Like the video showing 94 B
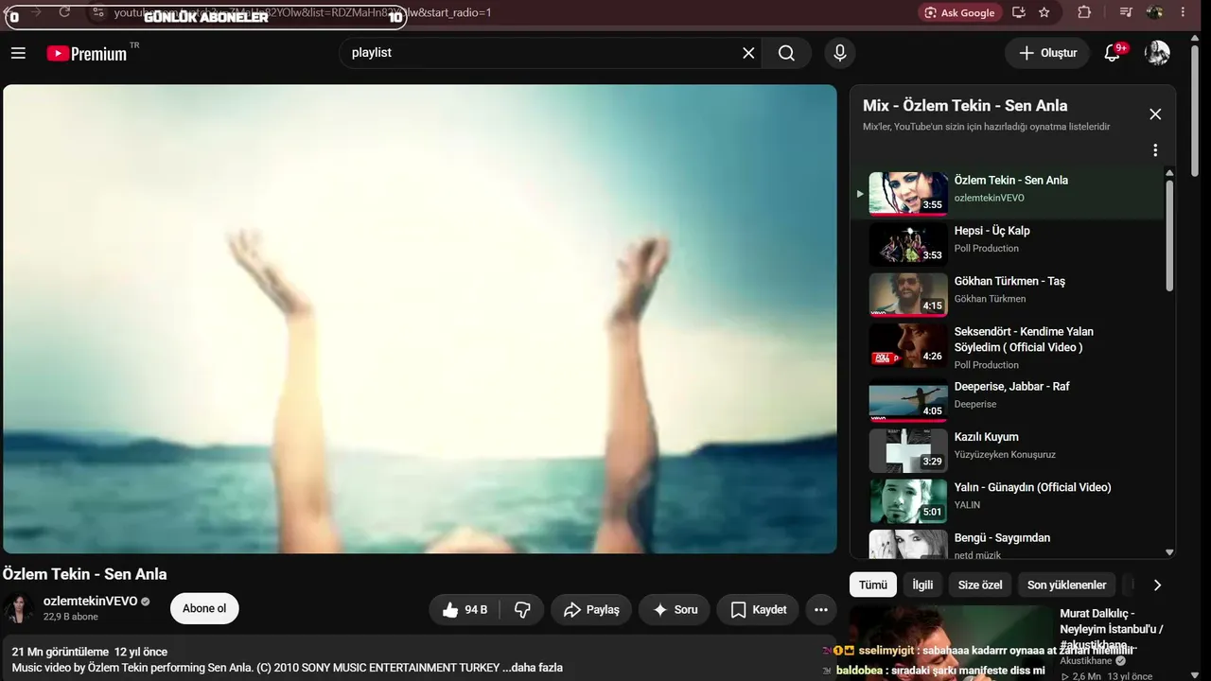1211x681 pixels. click(465, 610)
